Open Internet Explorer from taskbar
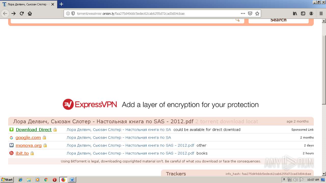The width and height of the screenshot is (326, 183). 20,180
